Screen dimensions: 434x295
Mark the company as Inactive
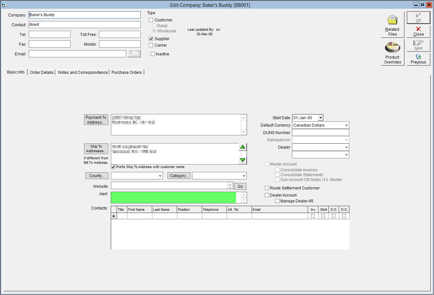pyautogui.click(x=153, y=54)
